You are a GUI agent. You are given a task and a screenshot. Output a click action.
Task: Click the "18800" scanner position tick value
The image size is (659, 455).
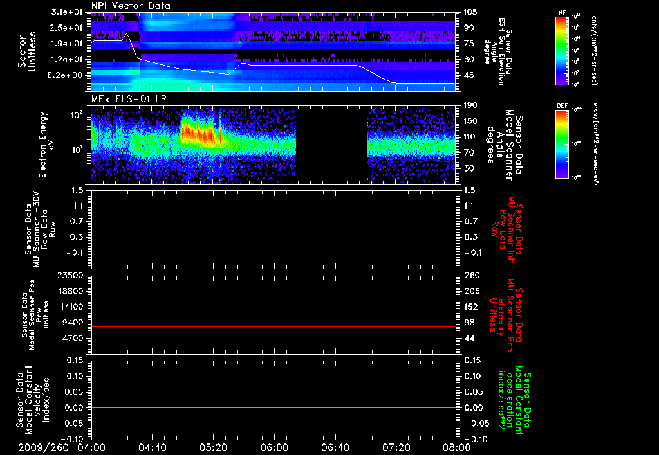tap(71, 291)
